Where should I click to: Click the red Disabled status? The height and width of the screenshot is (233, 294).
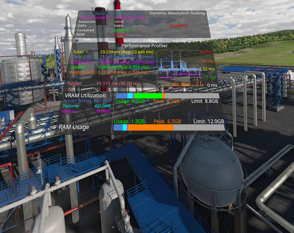point(178,25)
